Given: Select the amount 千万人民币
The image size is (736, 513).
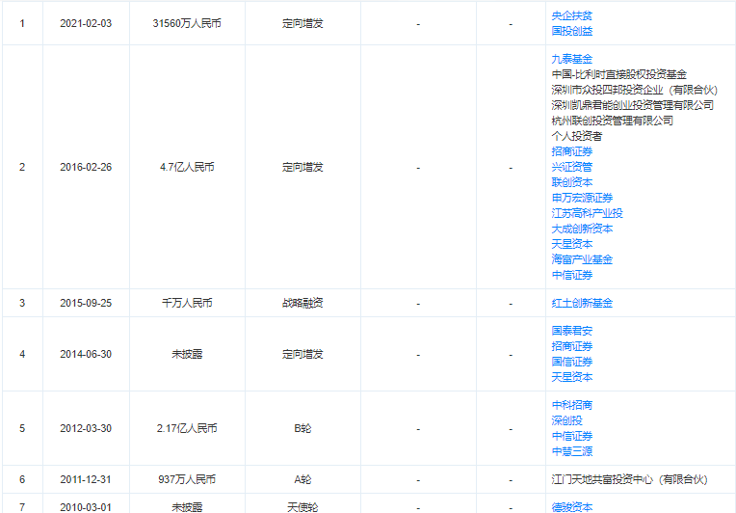Looking at the screenshot, I should click(187, 303).
